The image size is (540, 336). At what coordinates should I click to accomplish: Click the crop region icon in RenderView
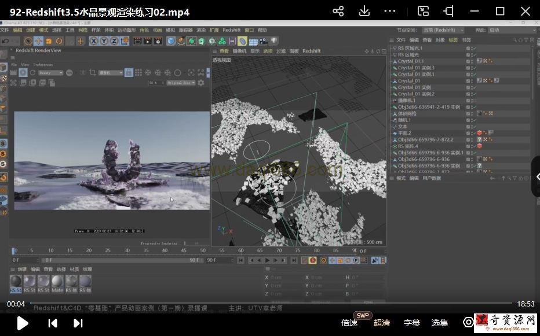click(92, 72)
